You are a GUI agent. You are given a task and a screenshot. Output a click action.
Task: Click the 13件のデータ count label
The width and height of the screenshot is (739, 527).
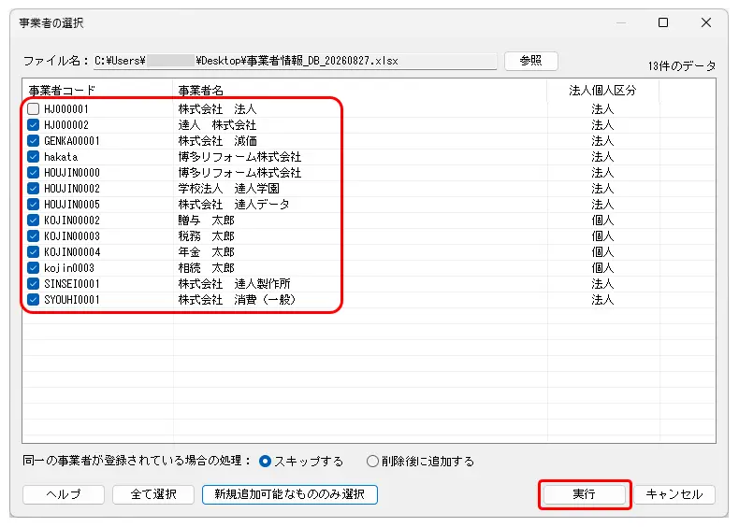click(x=682, y=66)
